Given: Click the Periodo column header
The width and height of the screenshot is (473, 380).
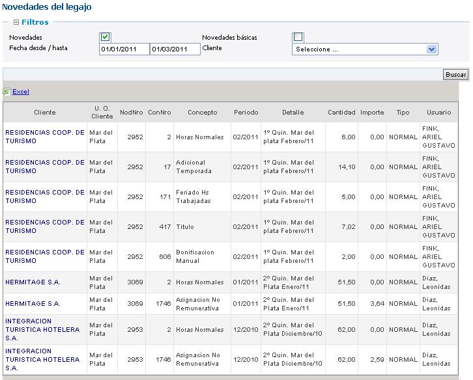Looking at the screenshot, I should (246, 113).
